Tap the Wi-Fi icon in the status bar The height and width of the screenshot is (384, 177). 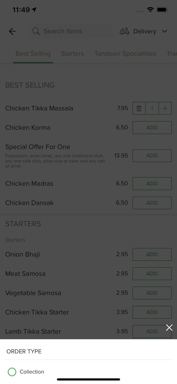(x=150, y=9)
